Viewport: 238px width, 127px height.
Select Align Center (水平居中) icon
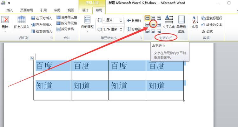tap(153, 25)
